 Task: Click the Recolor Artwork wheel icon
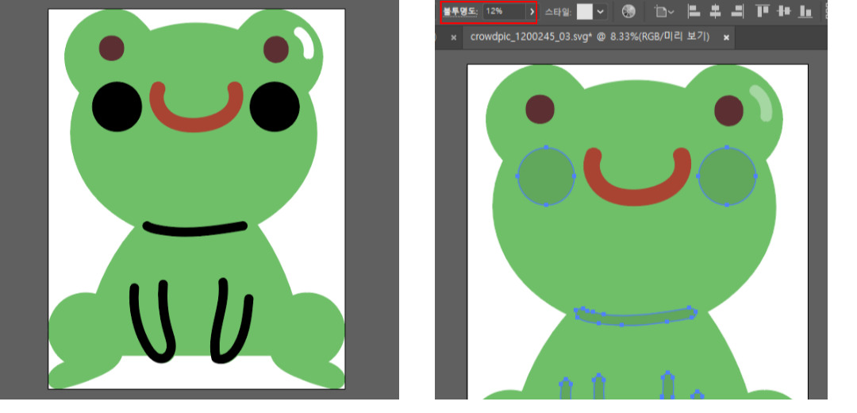tap(628, 12)
